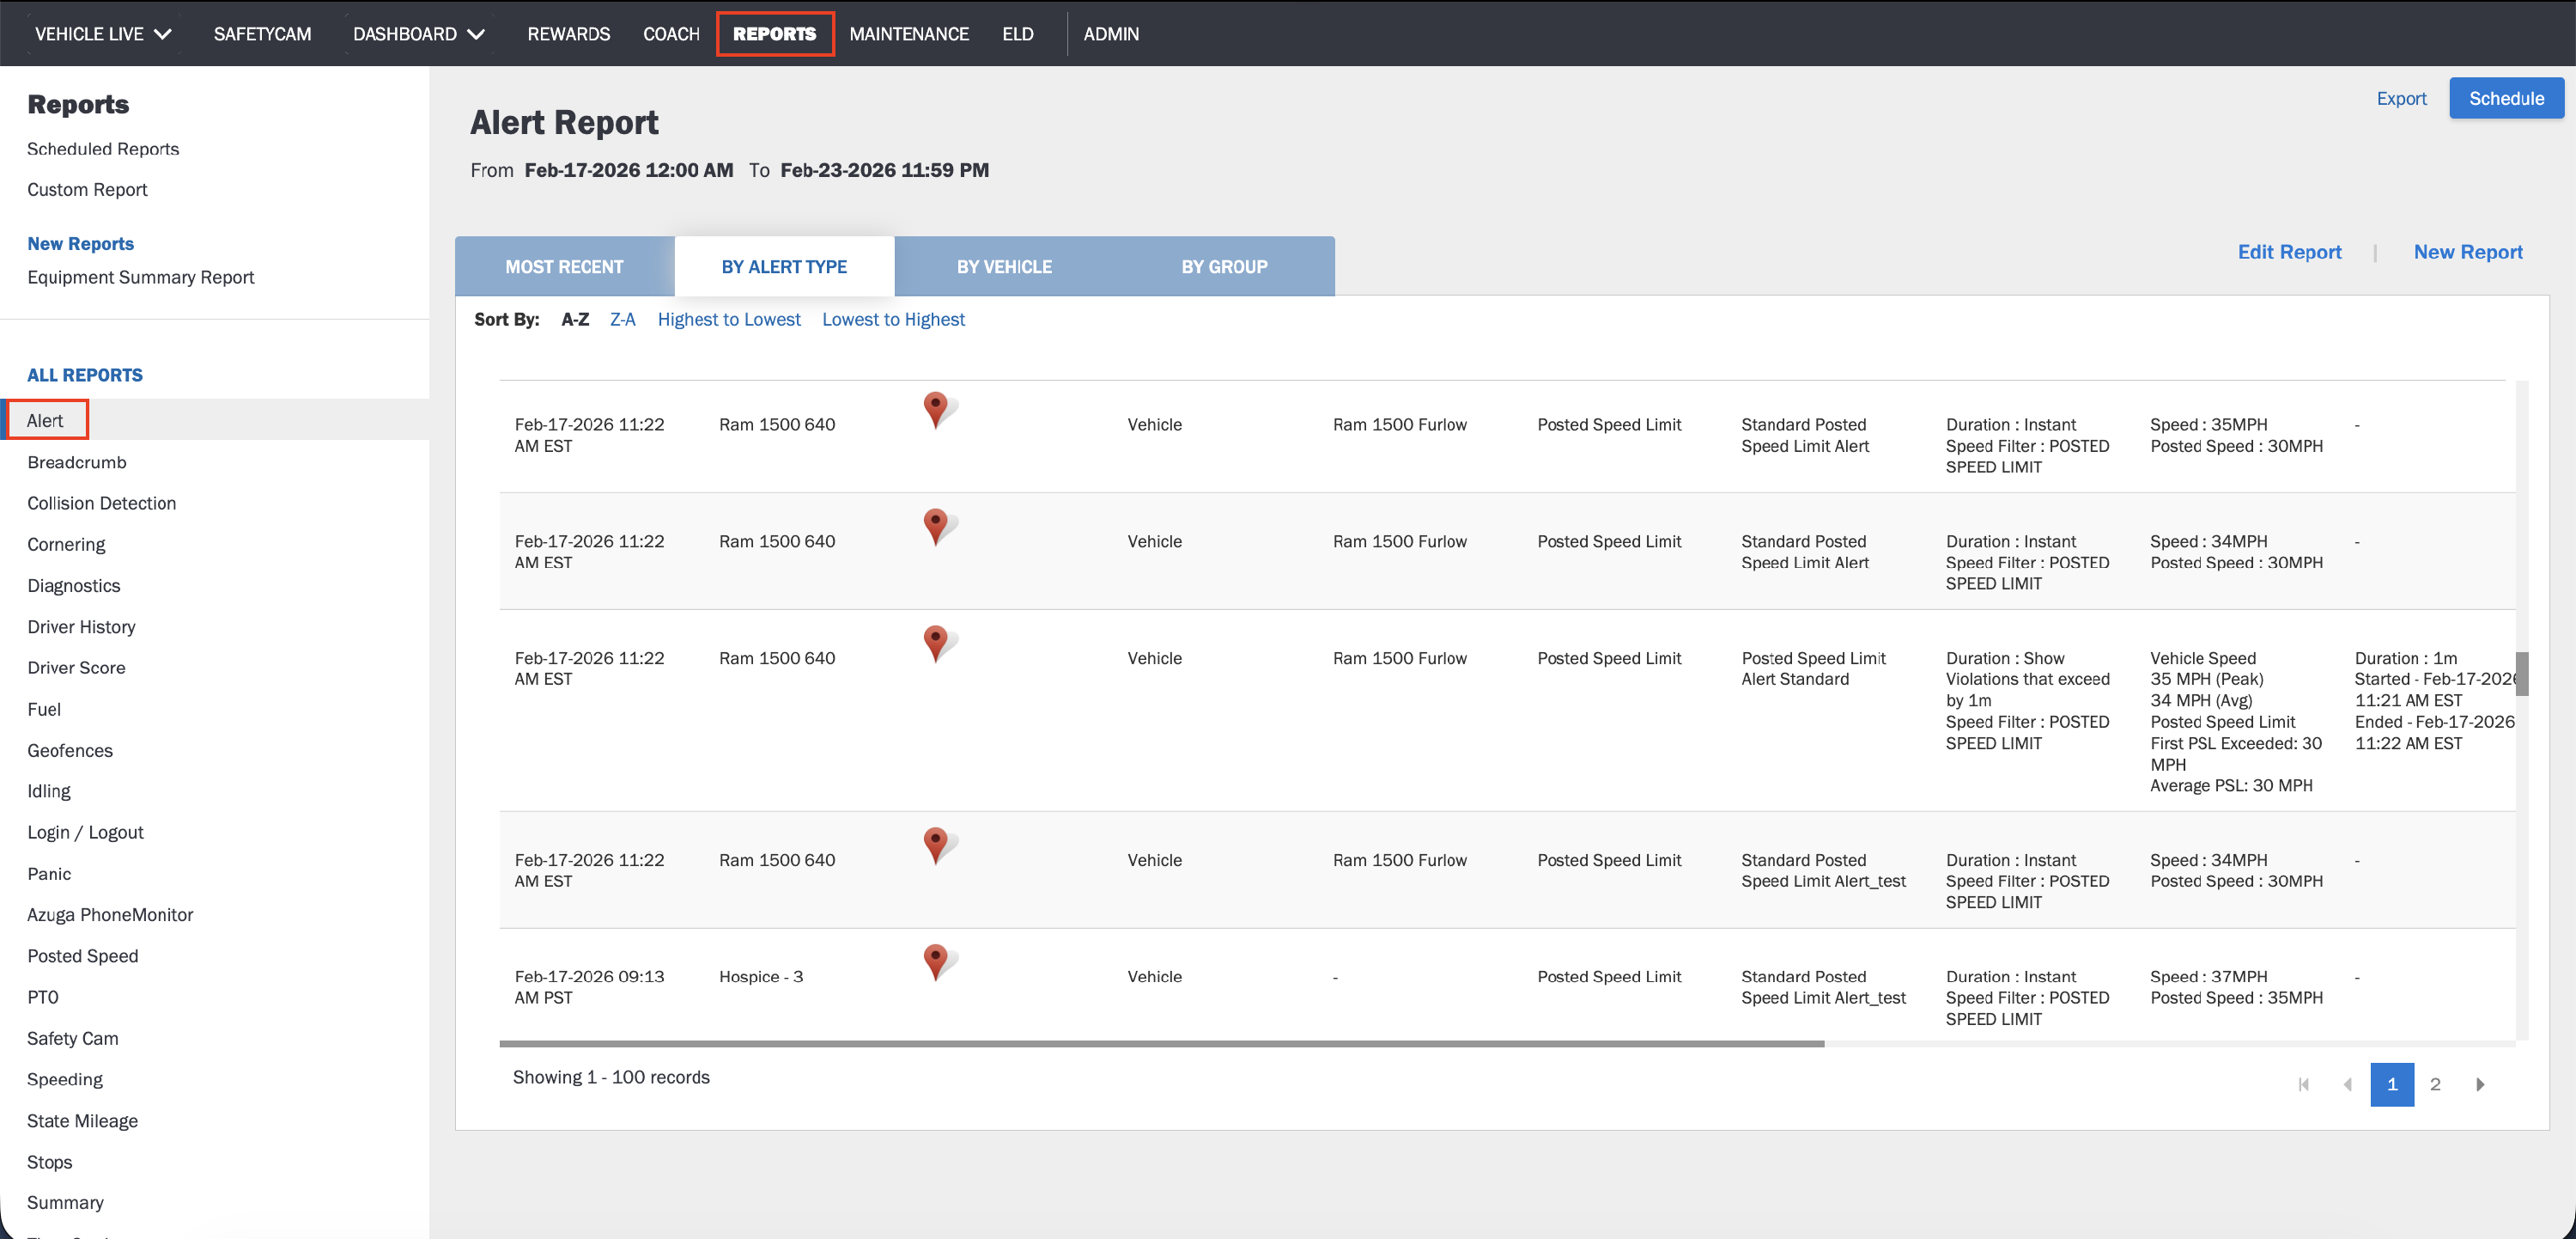Open the Collision Detection report

[x=101, y=504]
